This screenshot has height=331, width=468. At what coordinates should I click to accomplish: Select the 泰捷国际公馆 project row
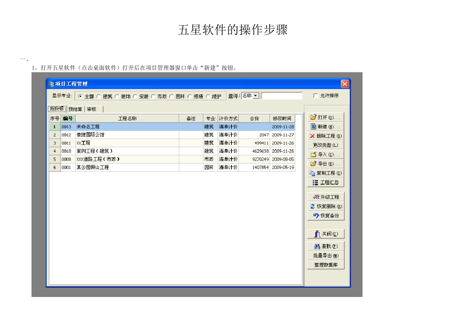coord(172,135)
